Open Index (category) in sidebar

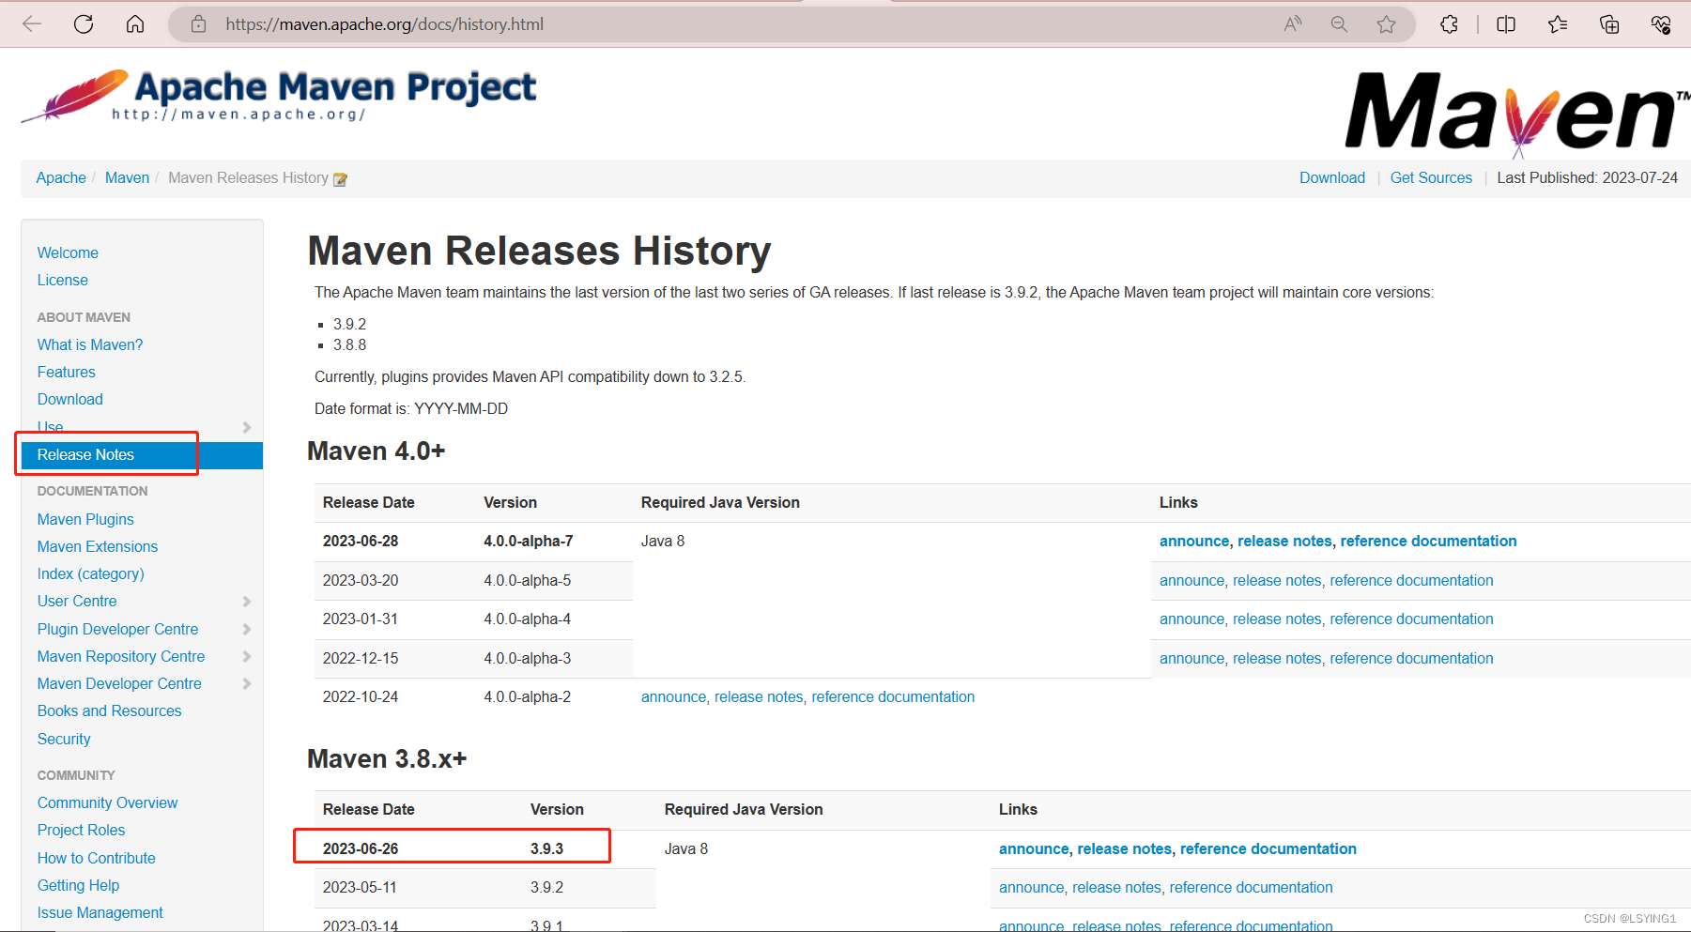[x=91, y=573]
